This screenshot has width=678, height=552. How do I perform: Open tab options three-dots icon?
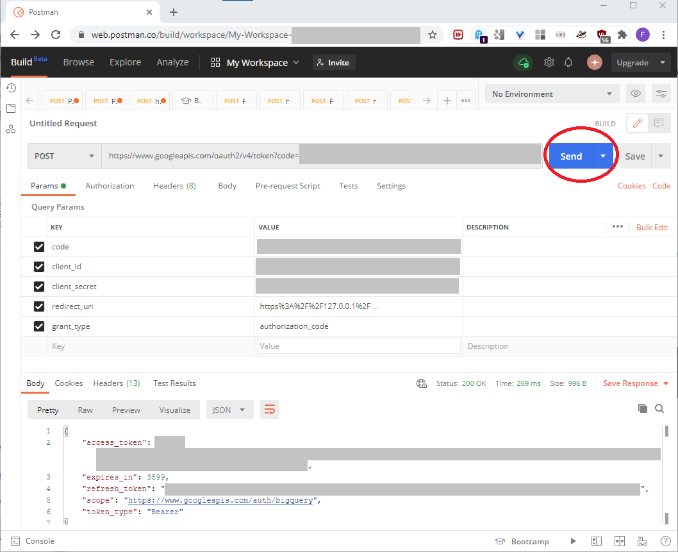tap(466, 101)
